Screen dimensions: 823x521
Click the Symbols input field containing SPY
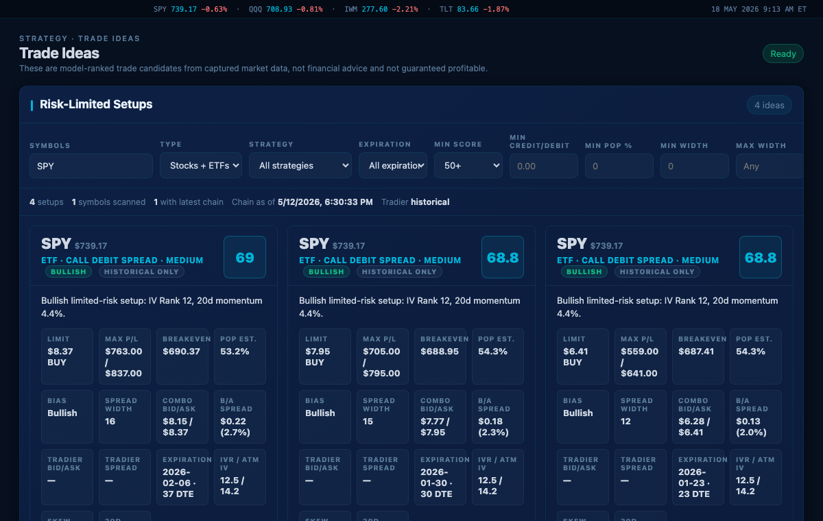[x=91, y=166]
